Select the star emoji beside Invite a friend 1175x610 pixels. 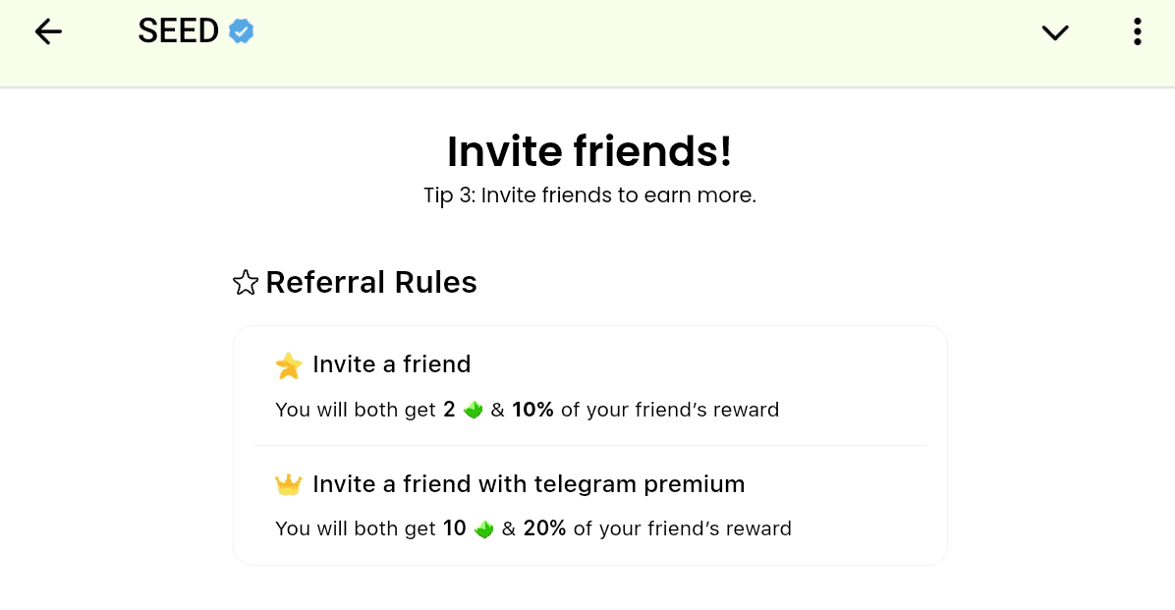click(x=288, y=364)
